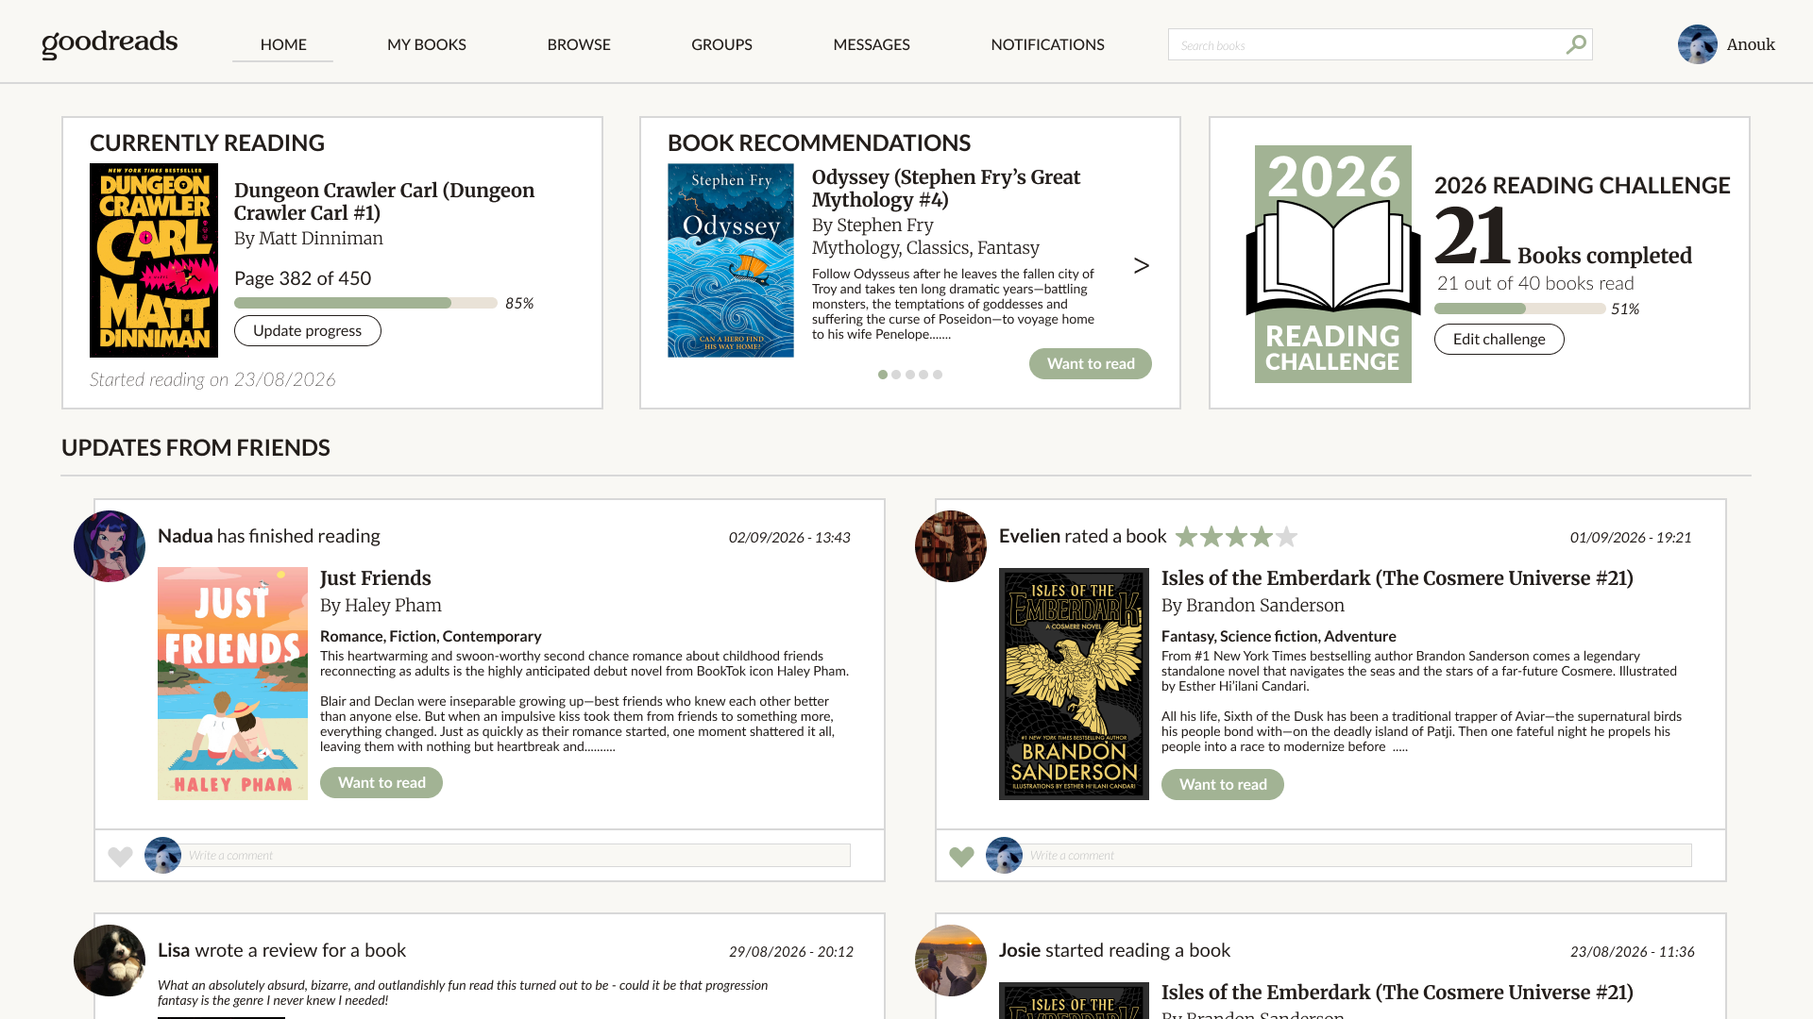Viewport: 1813px width, 1019px height.
Task: Open Evelien's profile picture
Action: (x=951, y=546)
